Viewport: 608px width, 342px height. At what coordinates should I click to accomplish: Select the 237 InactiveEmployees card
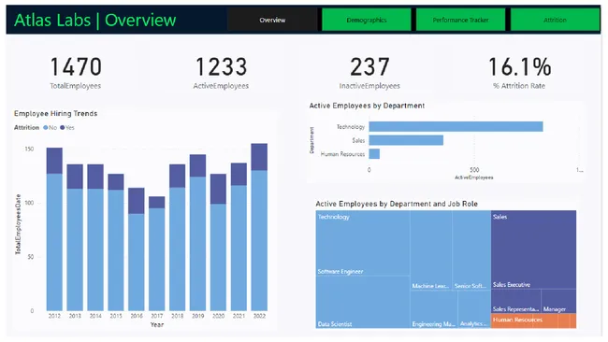[x=369, y=73]
